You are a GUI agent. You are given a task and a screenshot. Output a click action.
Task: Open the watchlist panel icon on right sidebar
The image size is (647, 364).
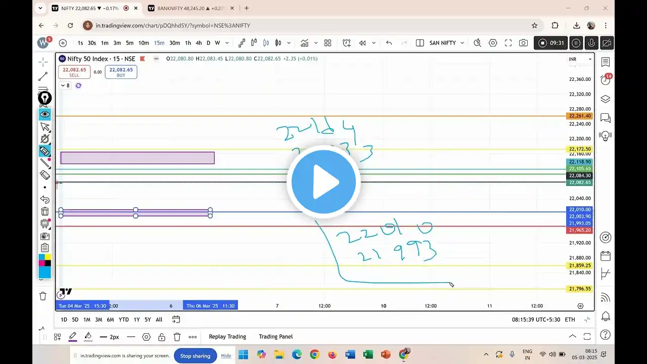605,62
